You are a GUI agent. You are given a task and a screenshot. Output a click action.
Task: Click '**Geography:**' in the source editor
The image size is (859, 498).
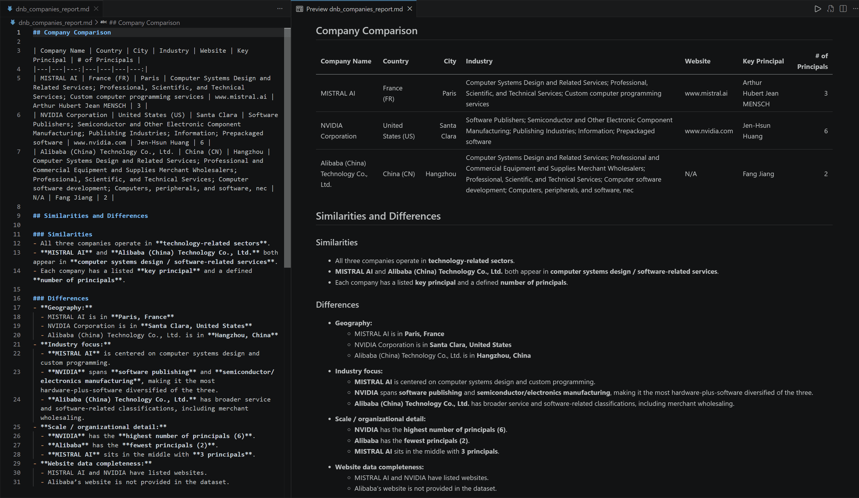click(x=66, y=307)
